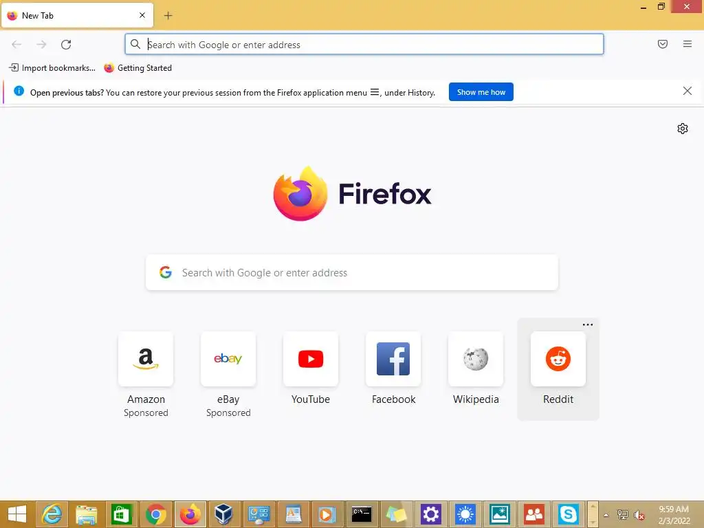Open Import bookmarks from bookmarks toolbar

(x=52, y=68)
